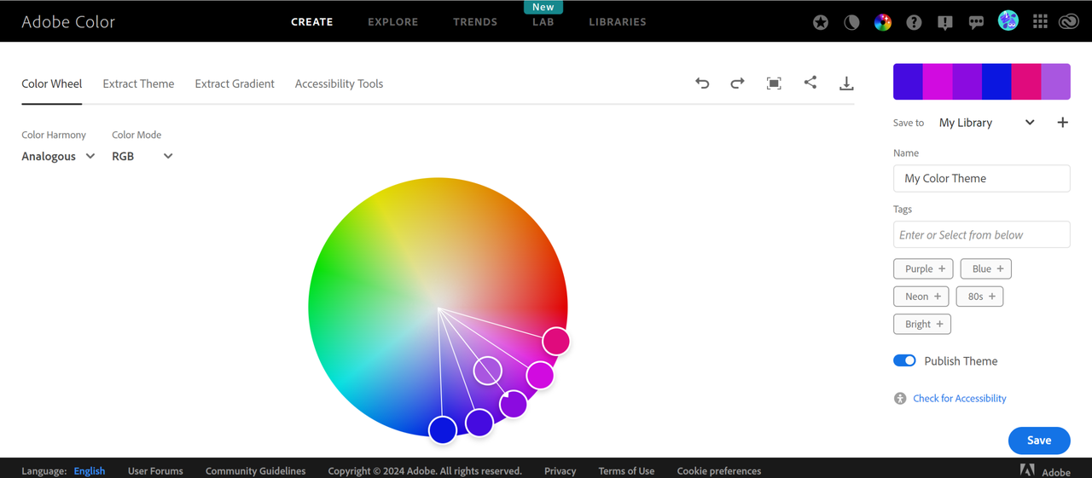Click the redo arrow icon
The image size is (1092, 478).
coord(738,83)
